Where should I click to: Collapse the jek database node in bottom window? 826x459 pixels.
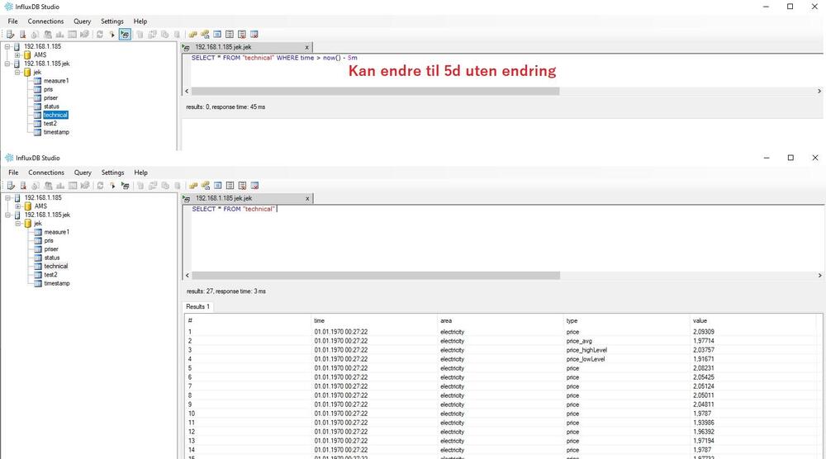coord(17,224)
